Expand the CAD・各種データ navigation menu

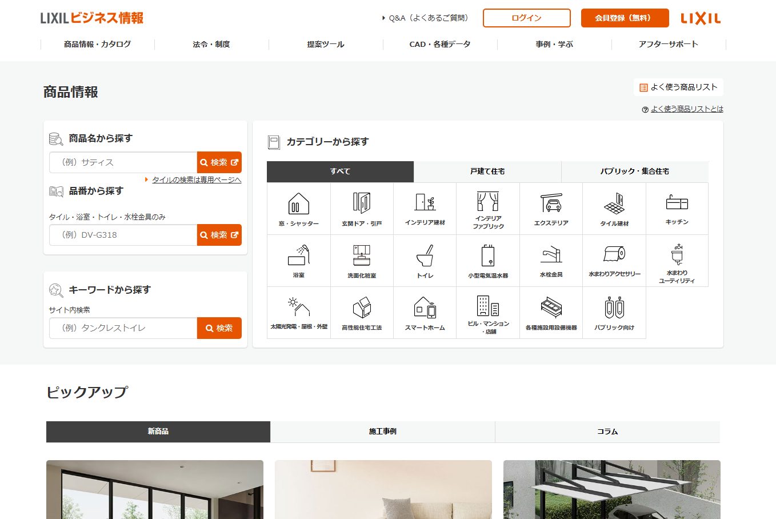pyautogui.click(x=440, y=44)
